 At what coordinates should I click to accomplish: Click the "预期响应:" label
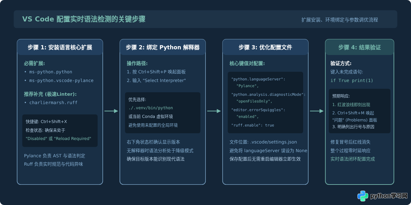pyautogui.click(x=341, y=96)
